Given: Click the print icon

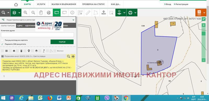Looking at the screenshot, I should coord(130,12).
